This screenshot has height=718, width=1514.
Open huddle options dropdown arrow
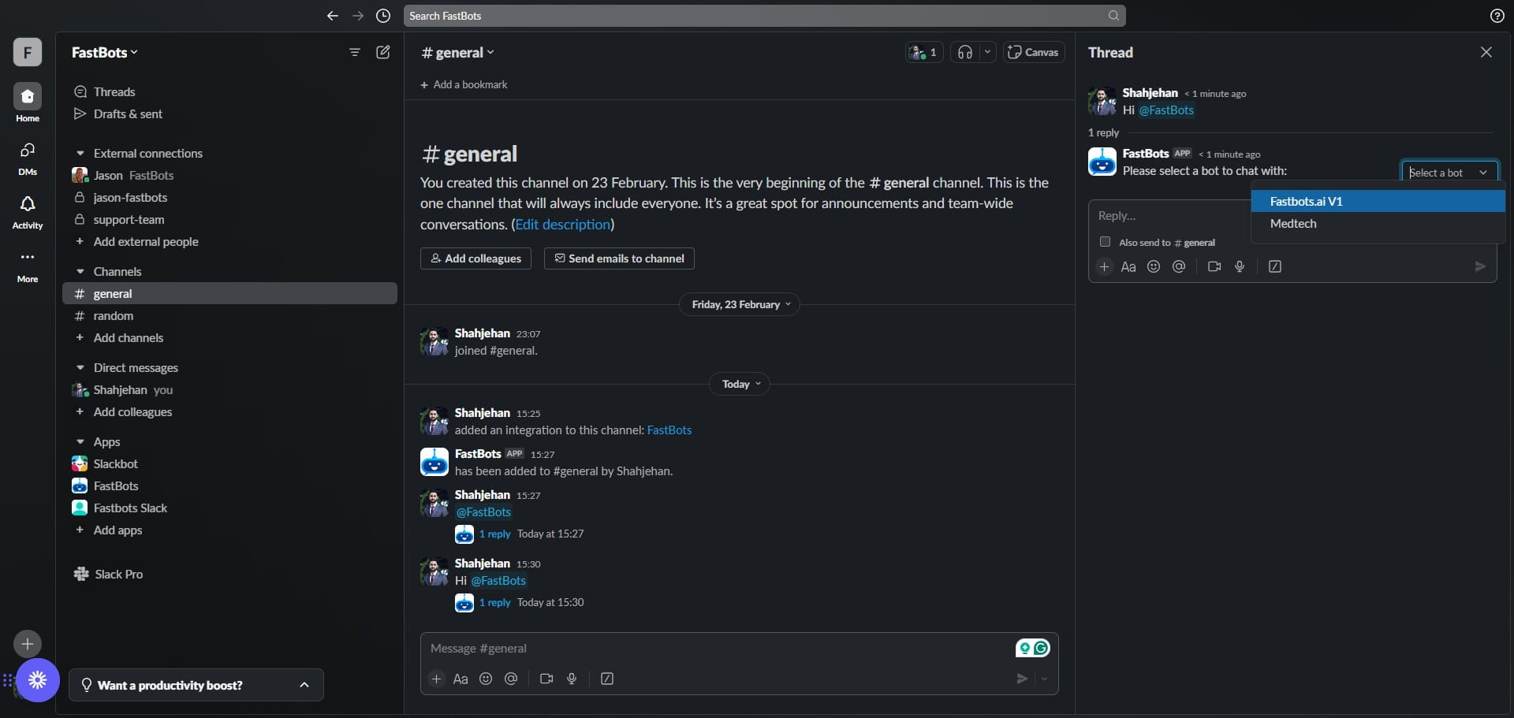[x=987, y=52]
